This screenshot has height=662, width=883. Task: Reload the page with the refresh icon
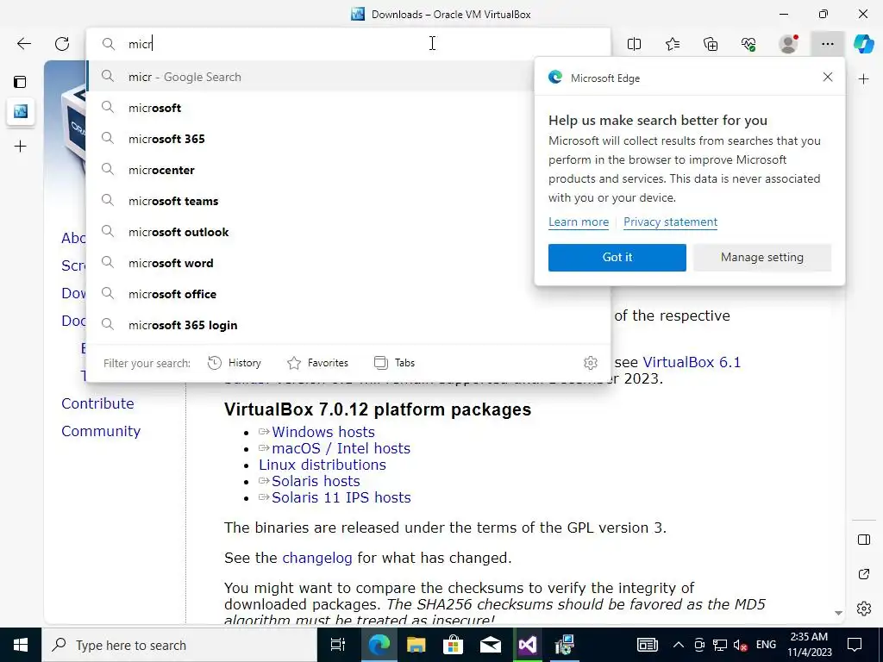point(62,44)
